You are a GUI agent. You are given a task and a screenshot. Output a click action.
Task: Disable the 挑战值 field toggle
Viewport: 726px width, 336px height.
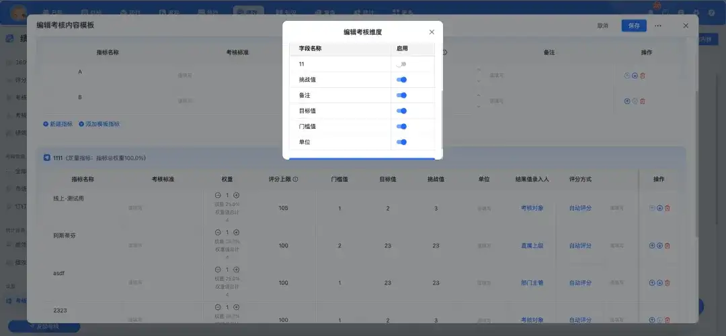pos(401,80)
